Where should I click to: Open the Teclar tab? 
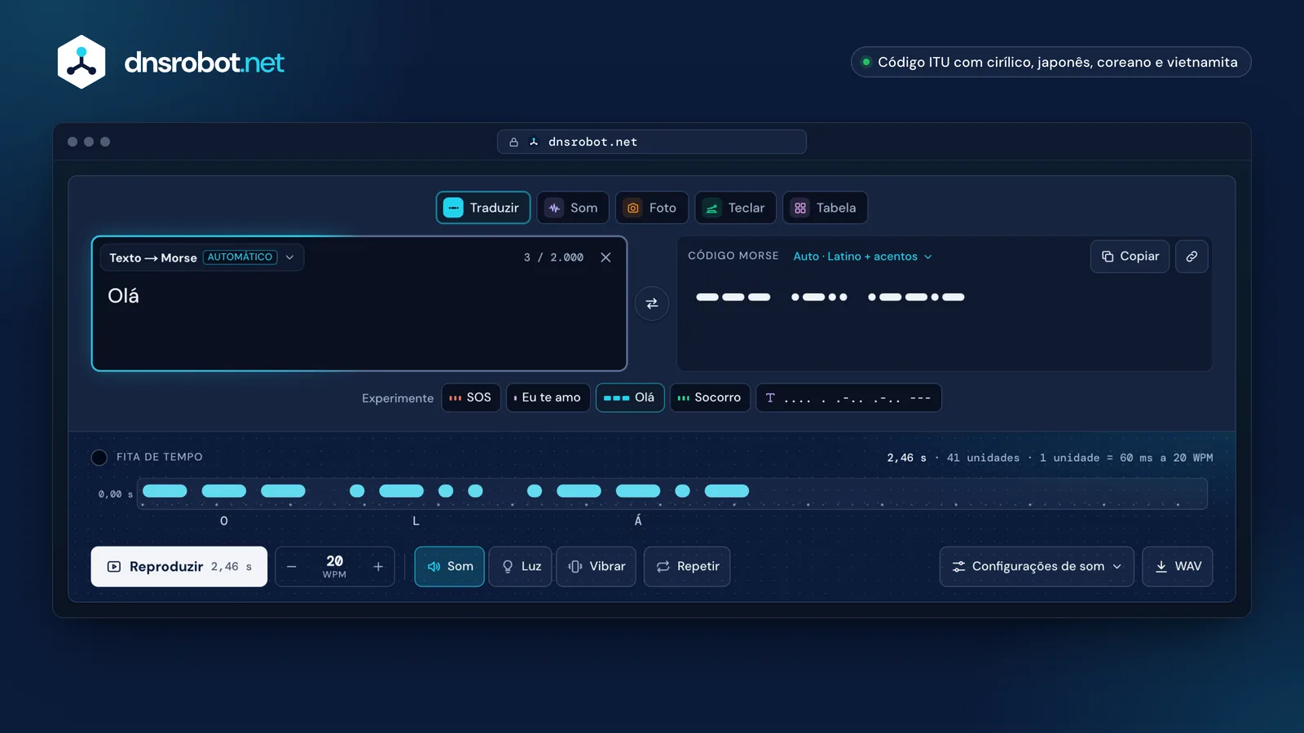click(x=735, y=208)
